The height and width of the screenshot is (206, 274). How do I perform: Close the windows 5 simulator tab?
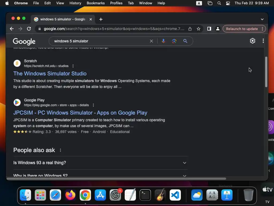pos(91,19)
